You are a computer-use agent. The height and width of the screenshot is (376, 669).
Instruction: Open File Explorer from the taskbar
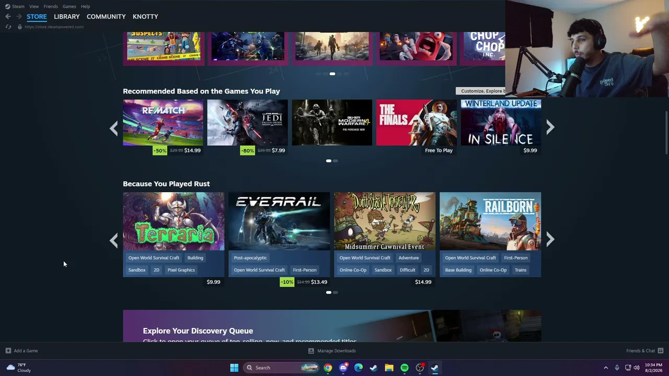pyautogui.click(x=389, y=368)
